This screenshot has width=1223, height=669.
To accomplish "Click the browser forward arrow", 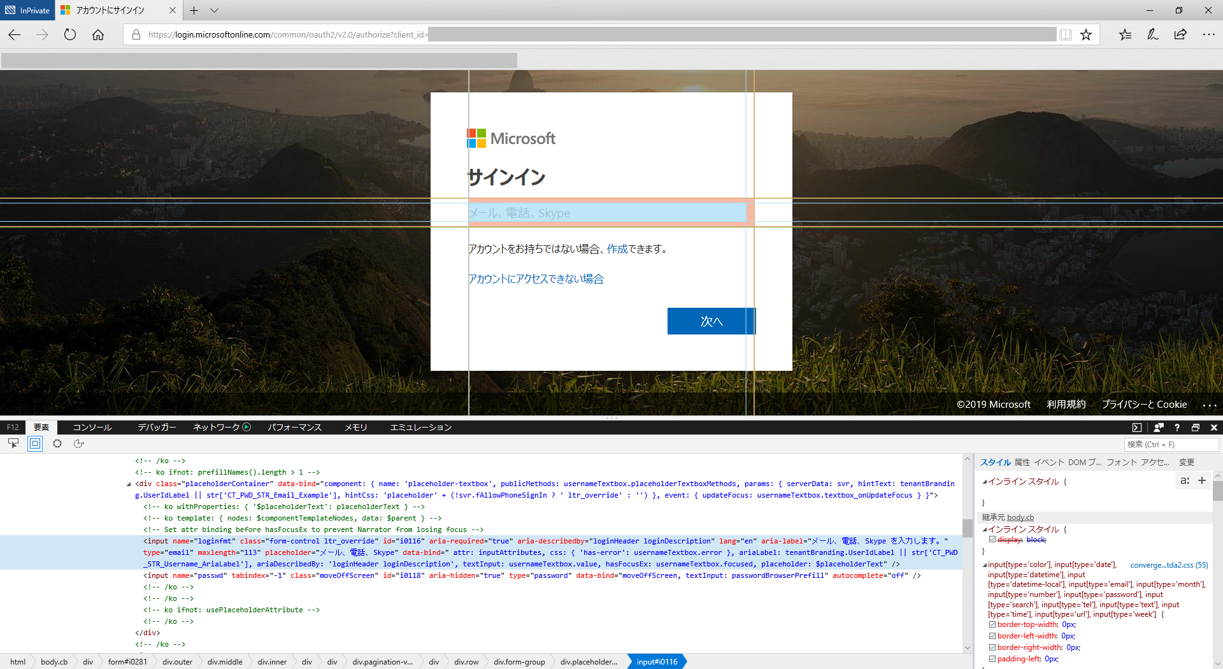I will tap(43, 35).
